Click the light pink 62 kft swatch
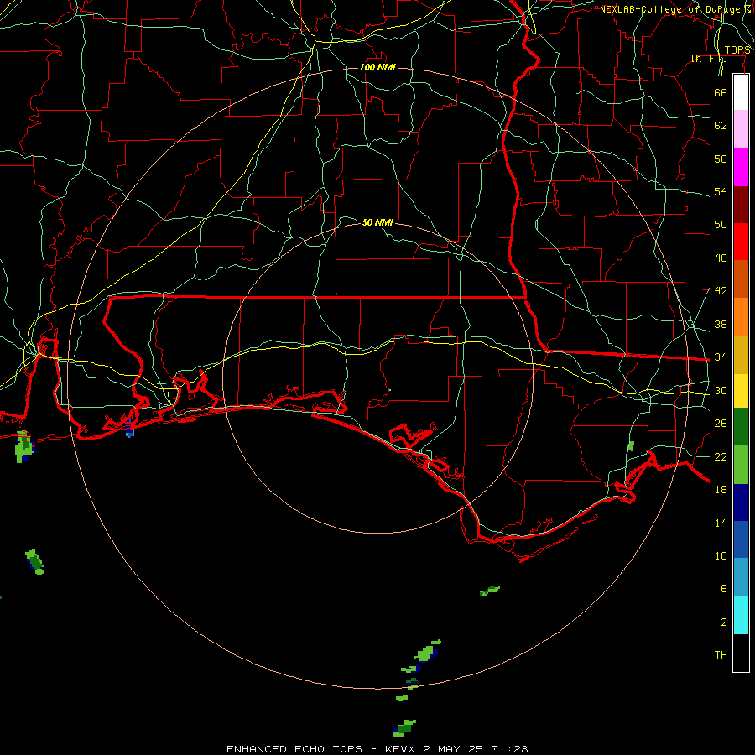The height and width of the screenshot is (755, 755). click(741, 129)
